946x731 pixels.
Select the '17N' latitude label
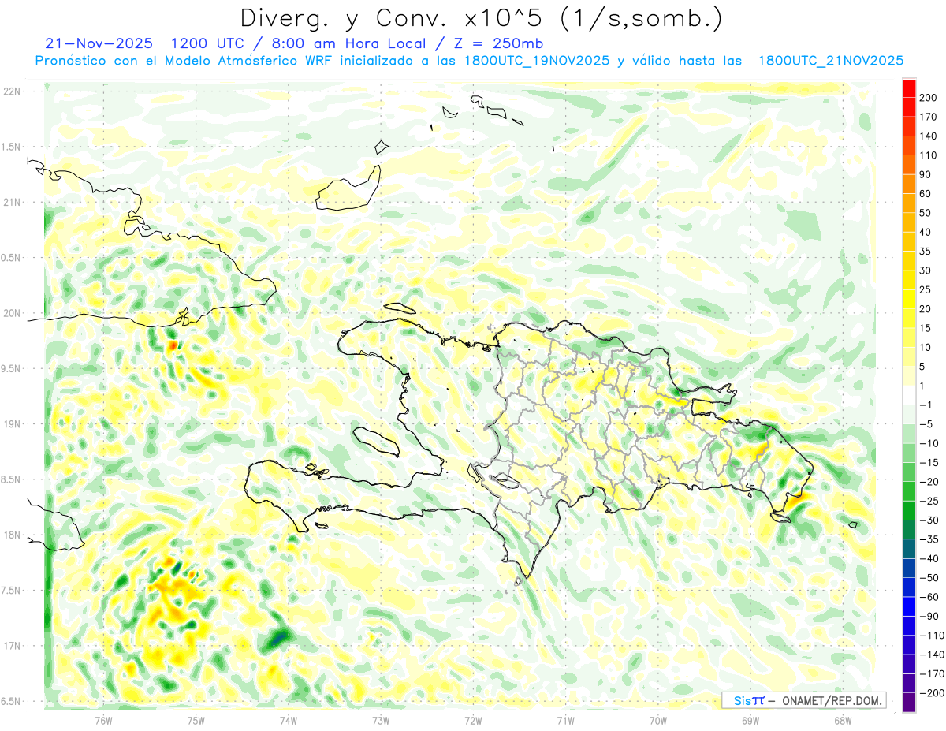point(11,646)
